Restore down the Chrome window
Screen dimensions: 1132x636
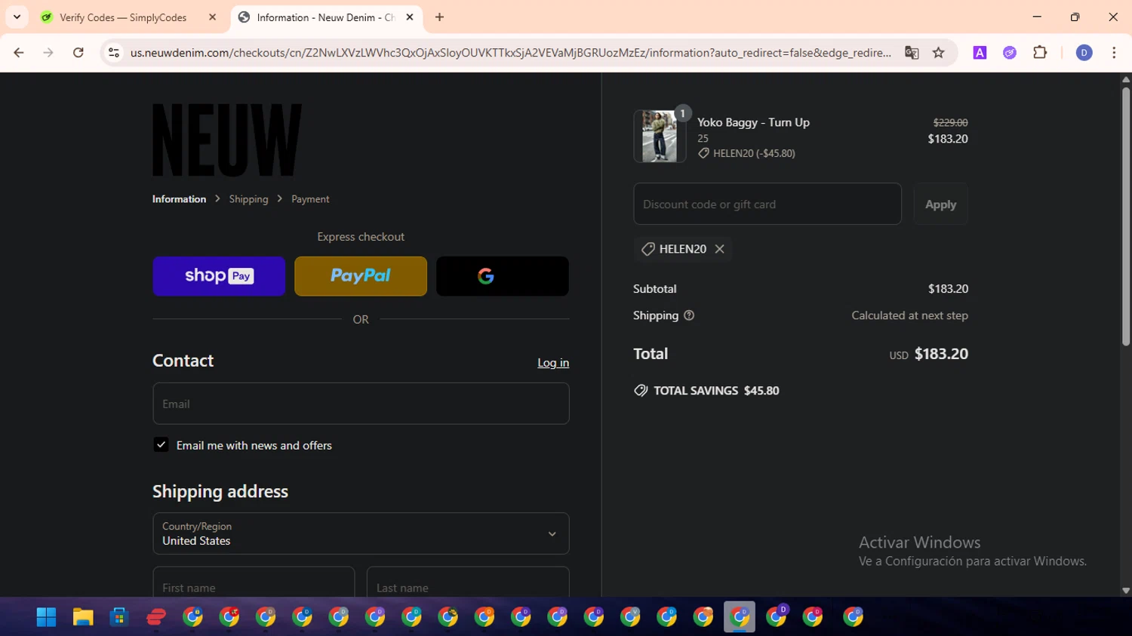click(1075, 17)
